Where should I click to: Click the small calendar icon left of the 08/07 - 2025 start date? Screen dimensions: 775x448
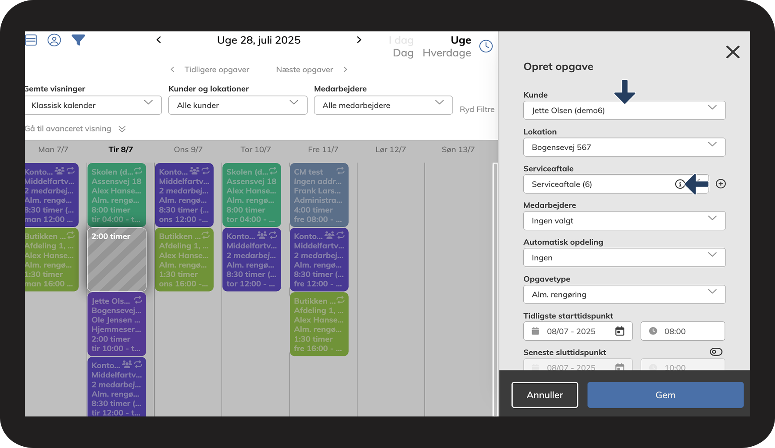point(535,331)
